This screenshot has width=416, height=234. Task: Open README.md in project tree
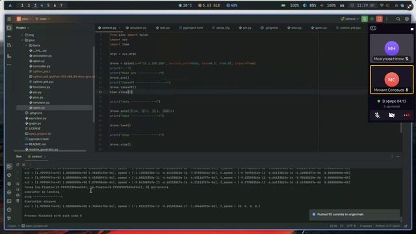pyautogui.click(x=37, y=144)
